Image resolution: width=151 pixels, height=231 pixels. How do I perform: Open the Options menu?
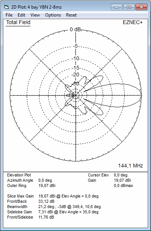pyautogui.click(x=53, y=15)
